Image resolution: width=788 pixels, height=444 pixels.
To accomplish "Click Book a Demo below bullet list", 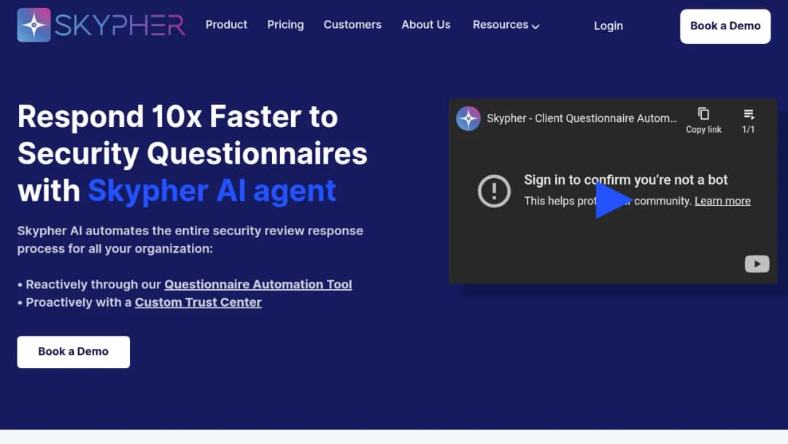I will click(74, 351).
